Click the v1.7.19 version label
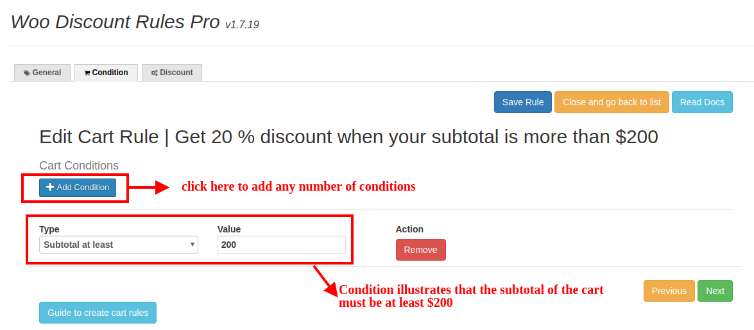This screenshot has height=330, width=754. click(x=242, y=25)
